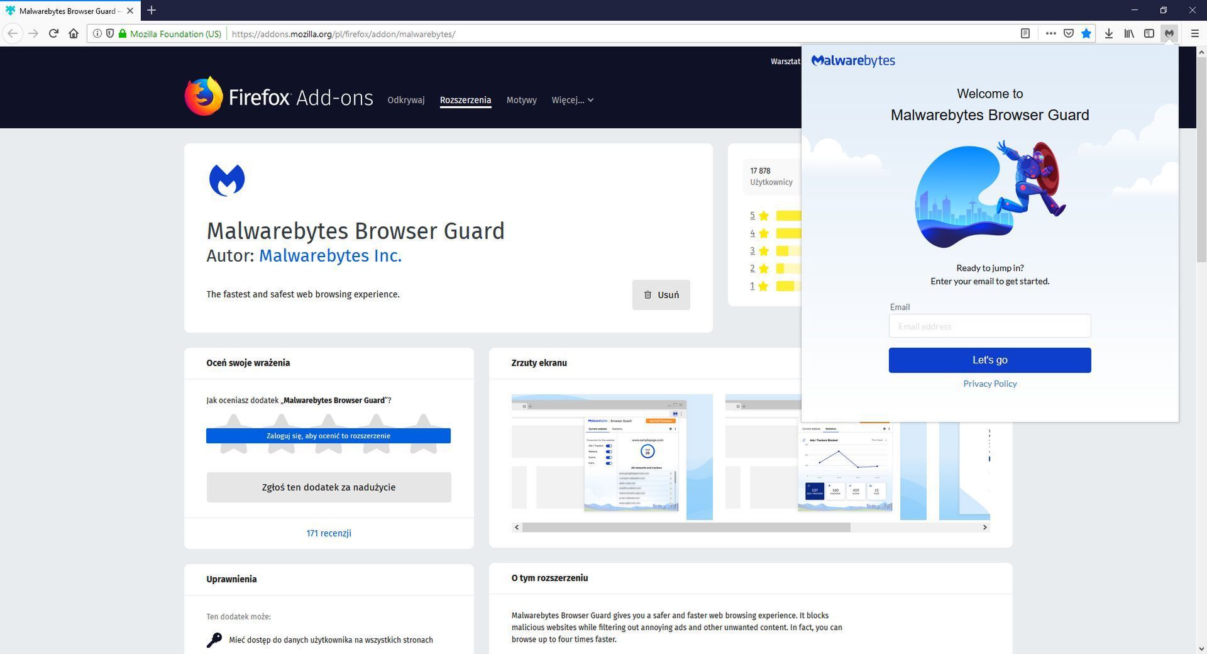The height and width of the screenshot is (654, 1207).
Task: View the green connection padlock details
Action: coord(122,34)
